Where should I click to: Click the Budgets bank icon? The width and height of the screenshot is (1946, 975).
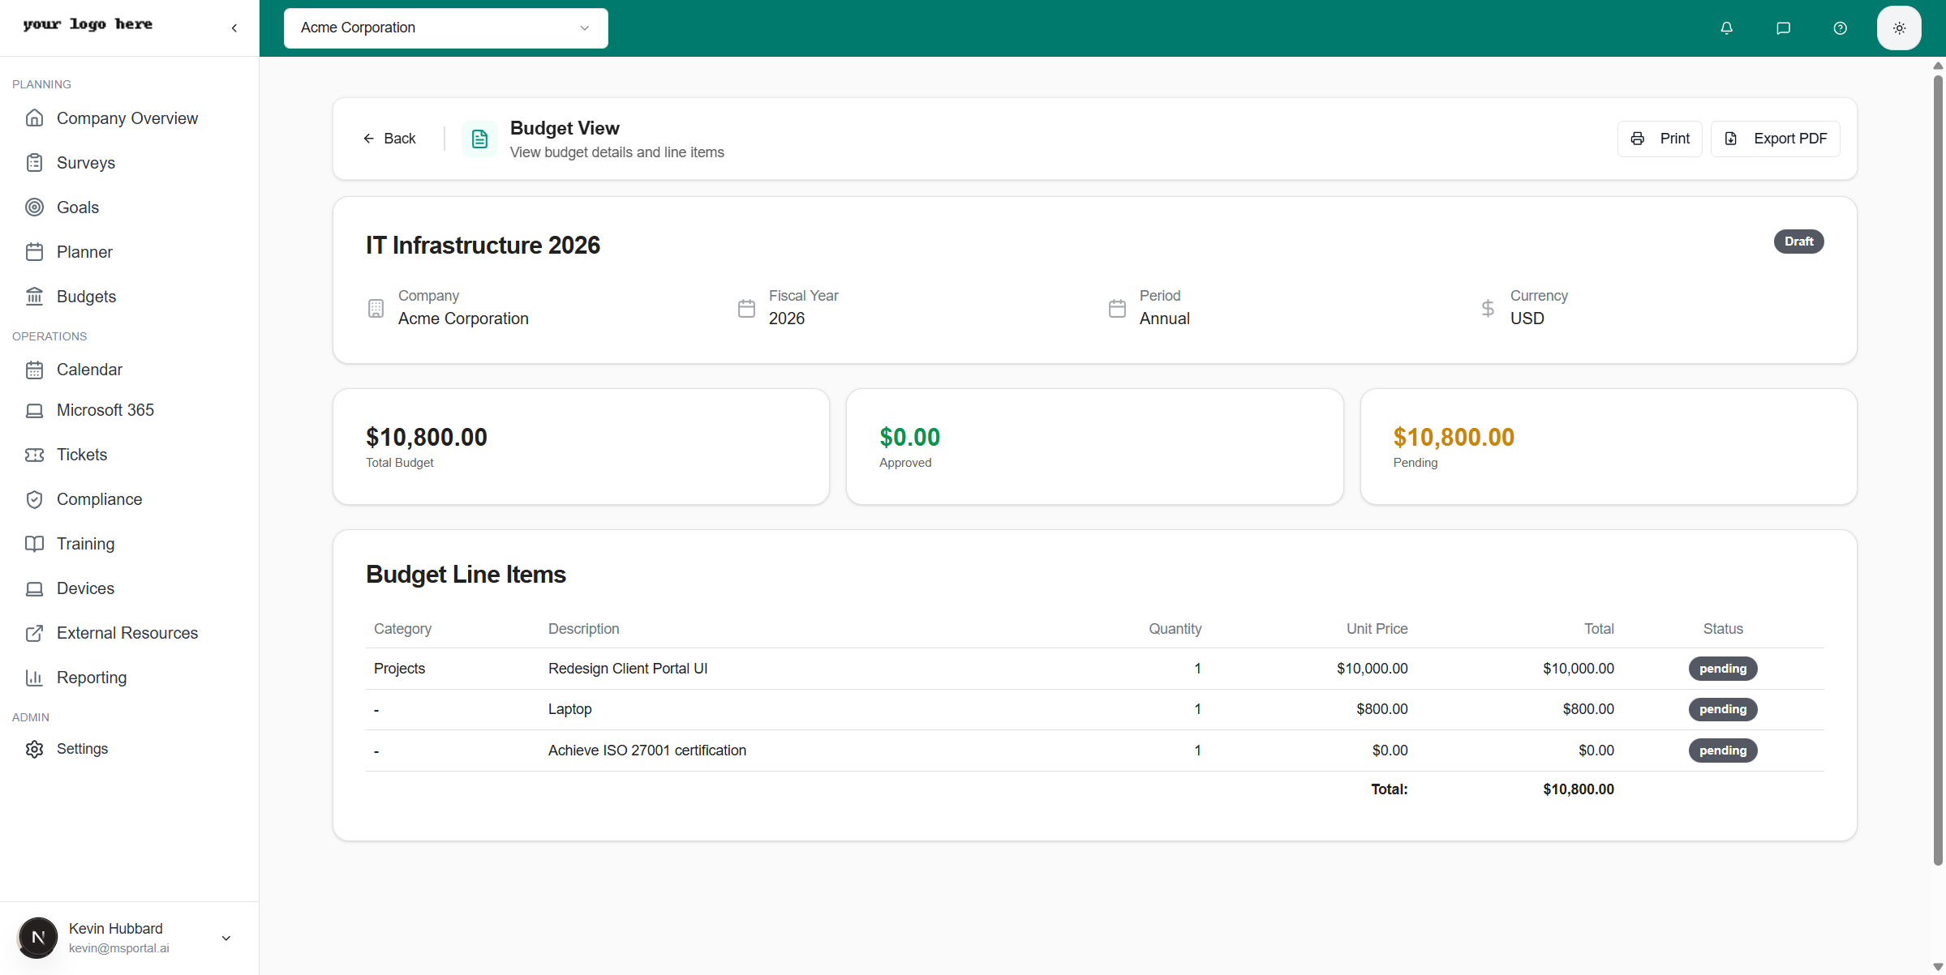[x=34, y=297]
